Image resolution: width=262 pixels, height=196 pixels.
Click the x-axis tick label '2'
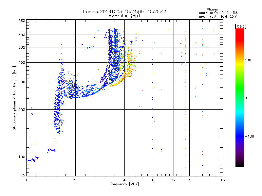[75, 180]
